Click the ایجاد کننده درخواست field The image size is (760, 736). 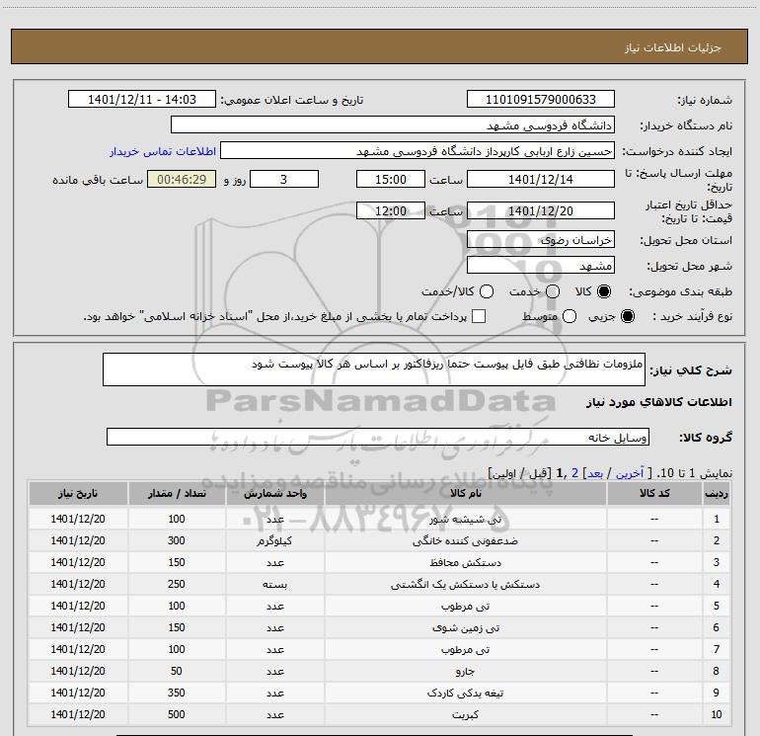pos(418,150)
